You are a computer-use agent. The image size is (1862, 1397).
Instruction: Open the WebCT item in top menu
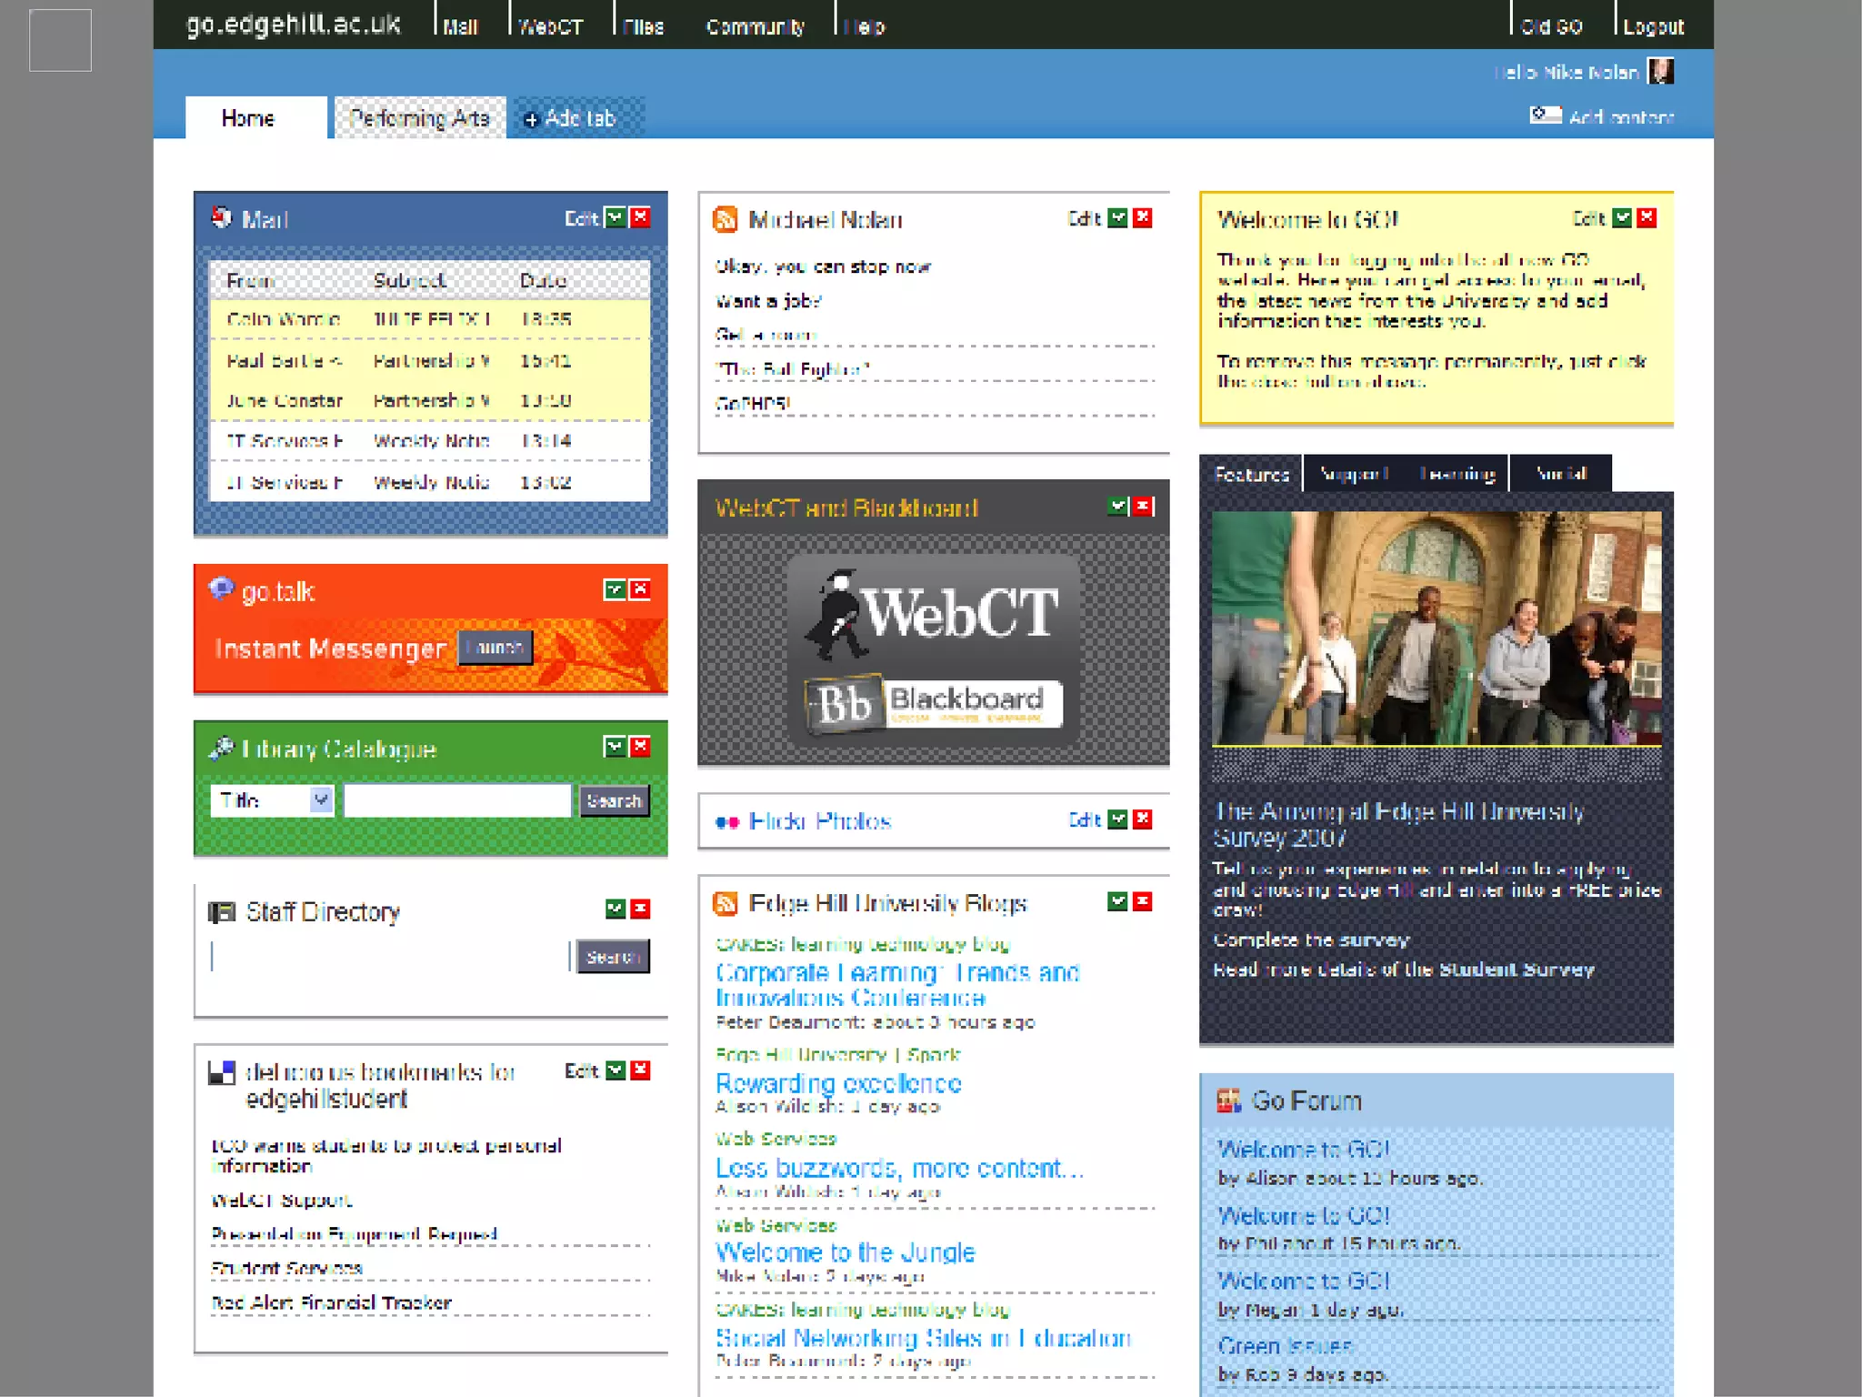click(x=550, y=26)
